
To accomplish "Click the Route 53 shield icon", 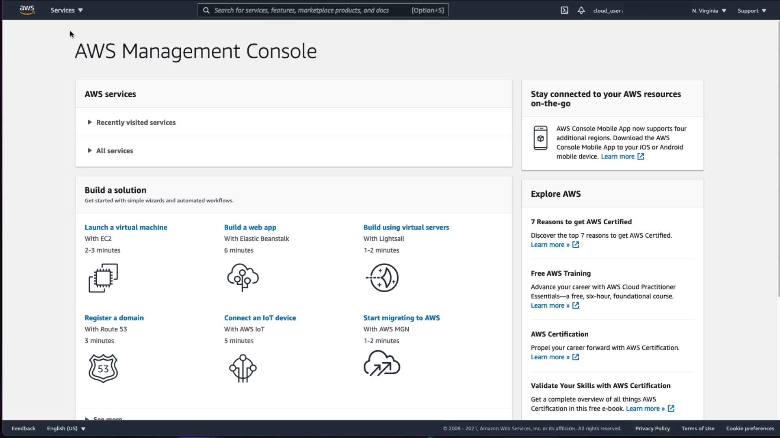I will 103,368.
